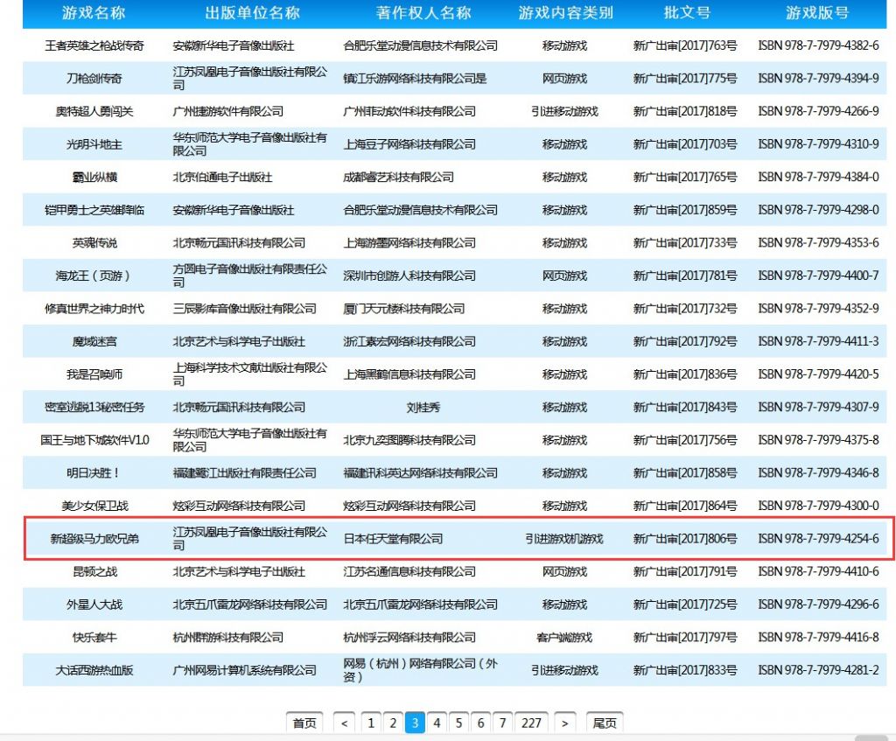The image size is (896, 741).
Task: Select current page 3 button
Action: pos(415,723)
